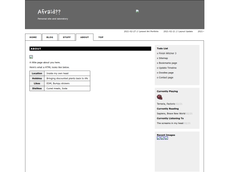229x172 pixels.
Task: Click 'Doodles page' todo item
Action: [165, 73]
